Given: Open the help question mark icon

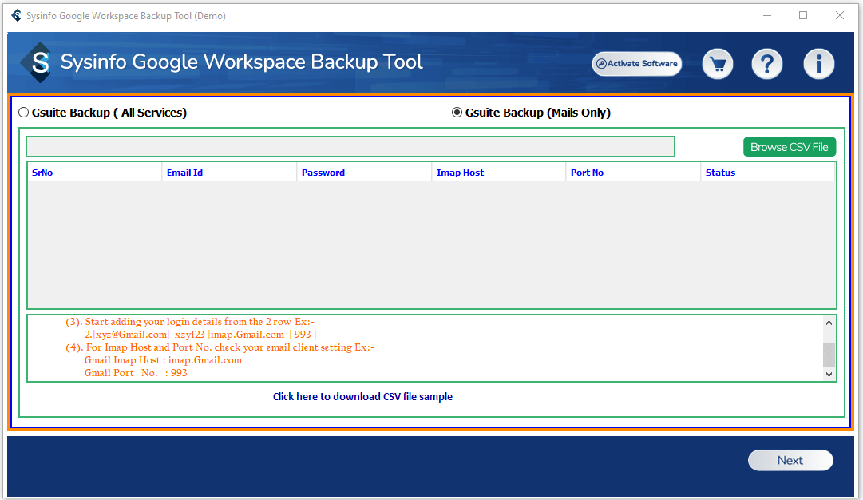Looking at the screenshot, I should [767, 64].
